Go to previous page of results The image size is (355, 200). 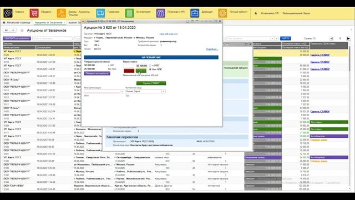click(x=331, y=38)
